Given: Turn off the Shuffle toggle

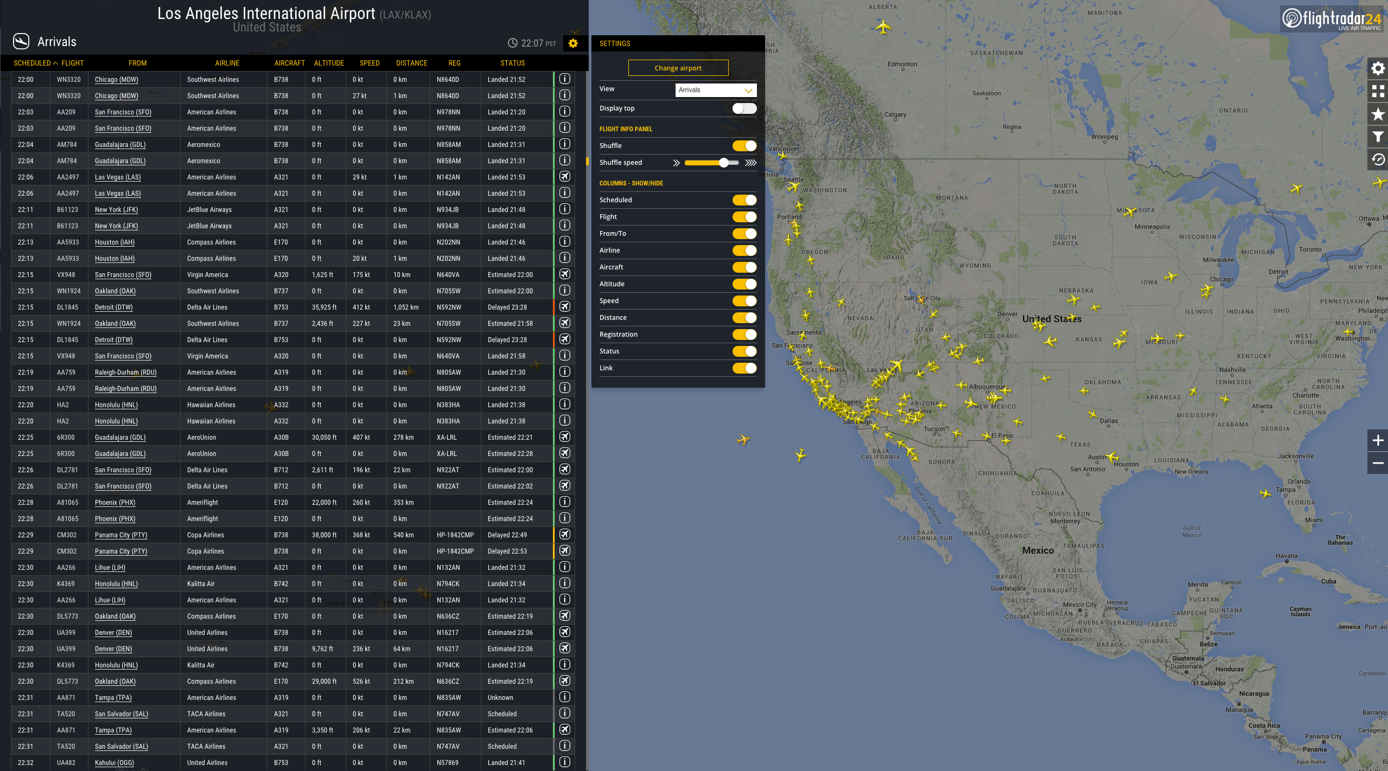Looking at the screenshot, I should (x=744, y=146).
